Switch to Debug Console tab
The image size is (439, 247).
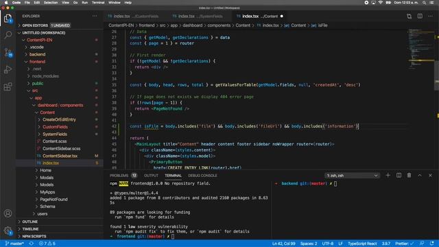coord(202,176)
